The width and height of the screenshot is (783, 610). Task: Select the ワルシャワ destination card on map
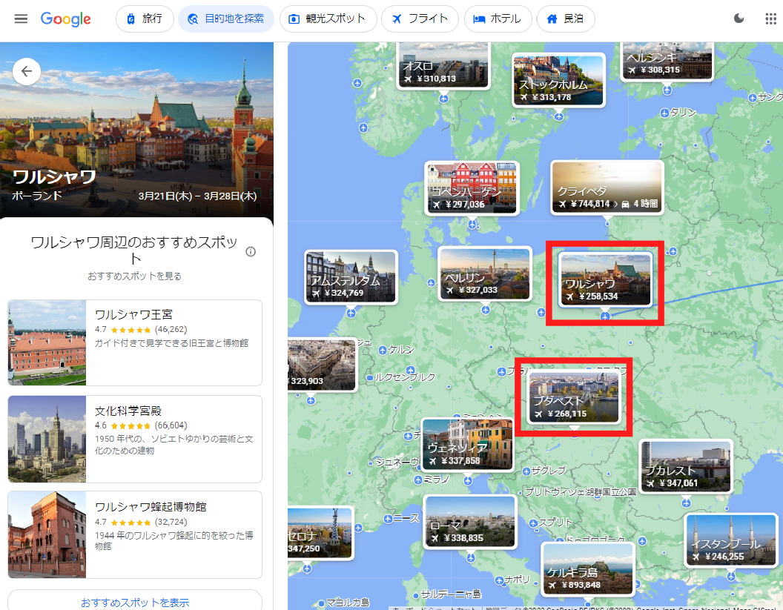605,279
